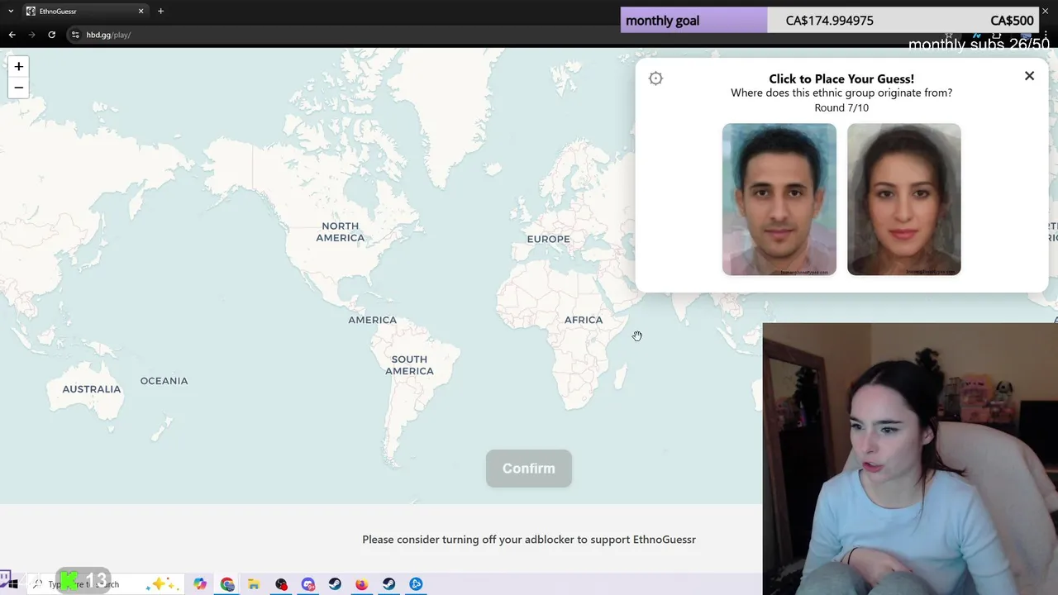Click the SOUTH AMERICA map label
Image resolution: width=1058 pixels, height=595 pixels.
409,365
